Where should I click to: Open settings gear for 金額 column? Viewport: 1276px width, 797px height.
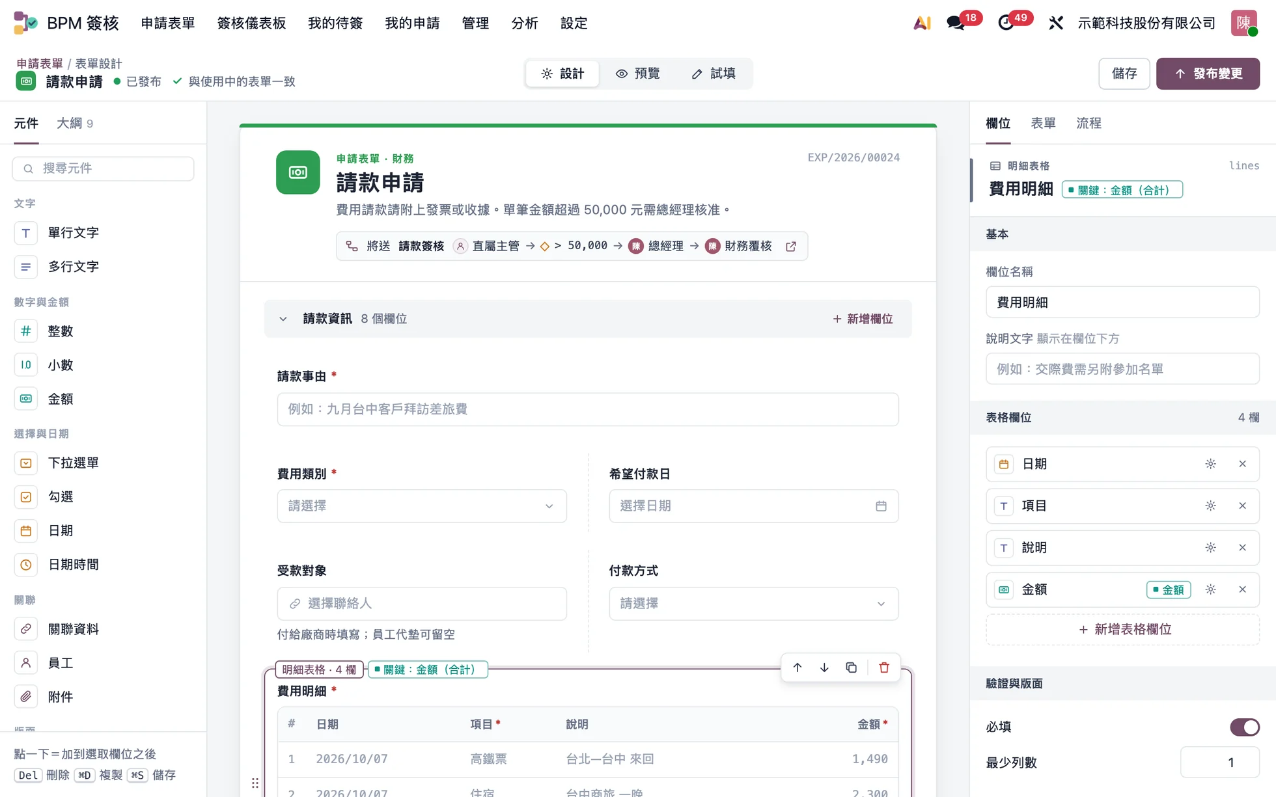1210,589
